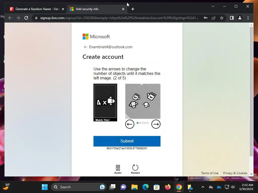The height and width of the screenshot is (193, 258).
Task: Switch to the Audio challenge
Action: tap(118, 169)
